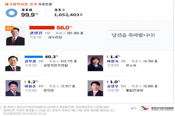175x116 pixels.
Task: Click the blue 40.3% vote bar
Action: click(34, 57)
